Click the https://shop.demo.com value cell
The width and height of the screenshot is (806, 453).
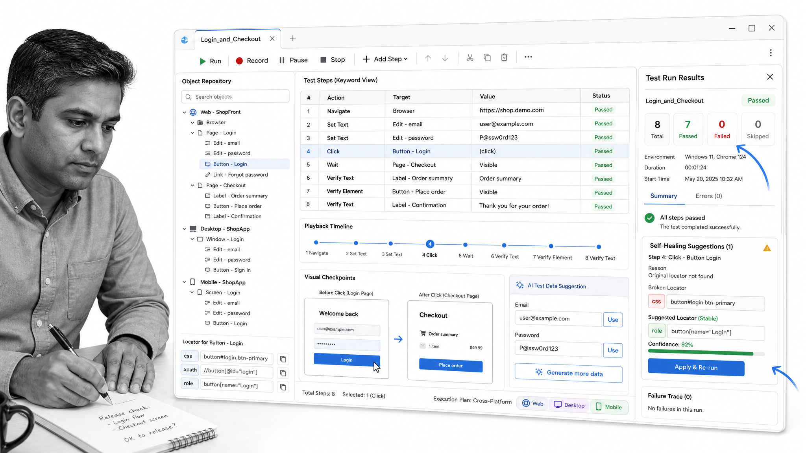click(526, 110)
